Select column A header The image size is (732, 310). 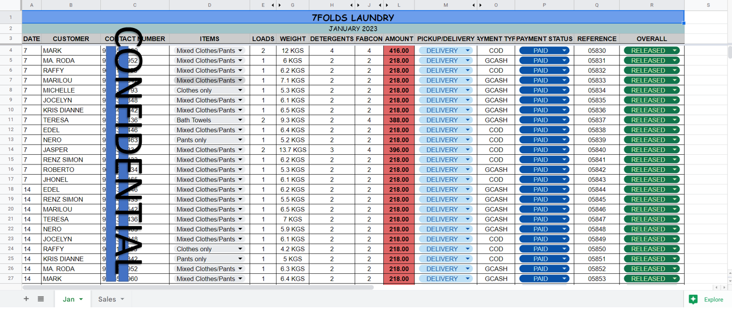pos(32,5)
